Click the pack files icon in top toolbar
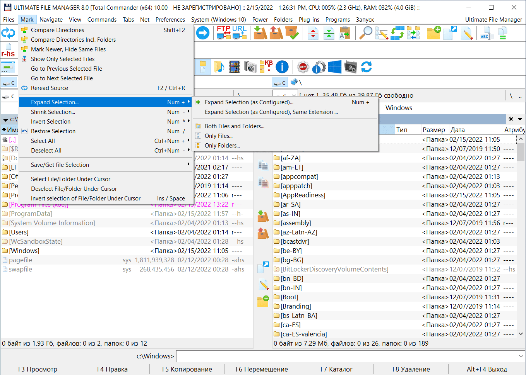This screenshot has height=375, width=526. 260,33
